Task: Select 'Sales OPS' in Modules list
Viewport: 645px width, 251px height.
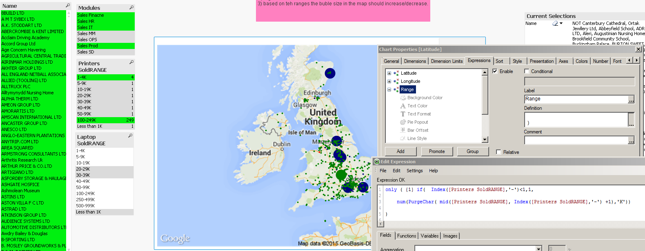Action: tap(105, 40)
